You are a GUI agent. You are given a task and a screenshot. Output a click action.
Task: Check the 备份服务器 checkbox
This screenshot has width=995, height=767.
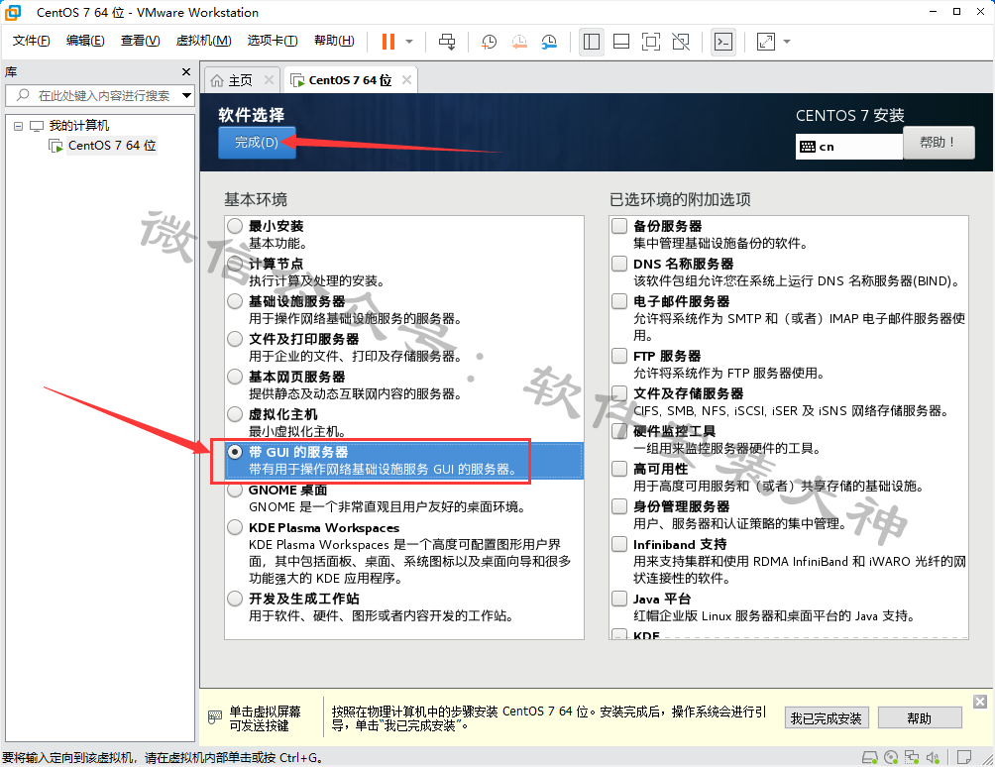(619, 226)
